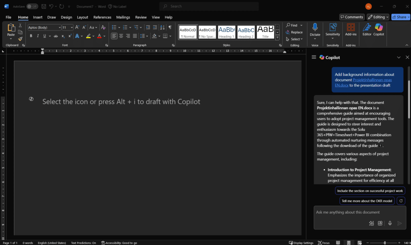Click the microphone icon in Copilot input
The image size is (411, 245).
point(390,223)
